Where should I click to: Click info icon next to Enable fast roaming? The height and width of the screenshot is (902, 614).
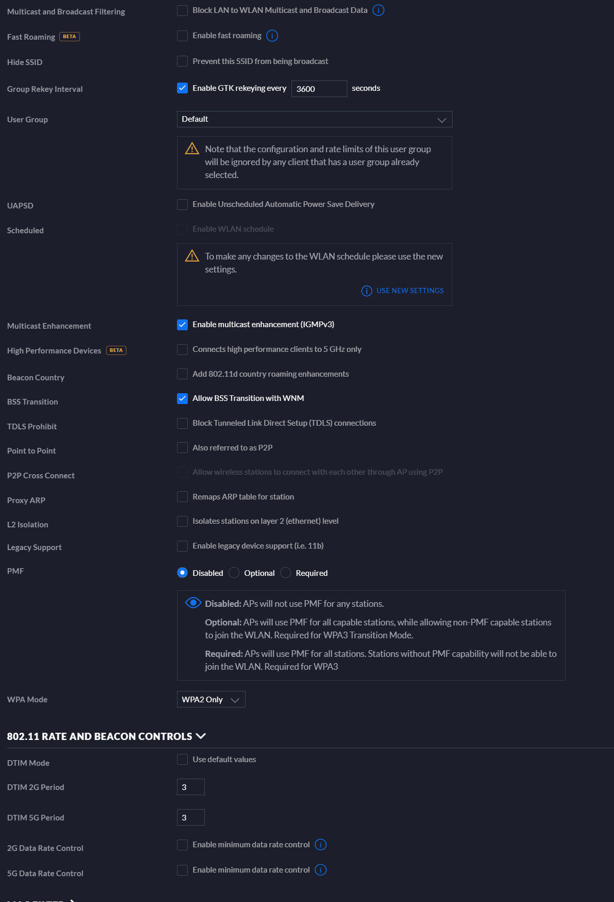click(272, 36)
